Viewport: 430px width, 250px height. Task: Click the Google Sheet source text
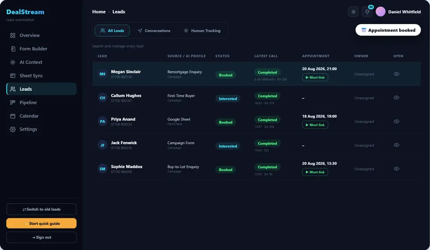click(179, 119)
